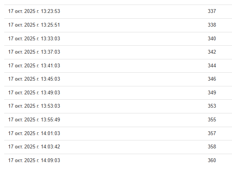Select the value 358
The height and width of the screenshot is (172, 232).
coord(212,147)
